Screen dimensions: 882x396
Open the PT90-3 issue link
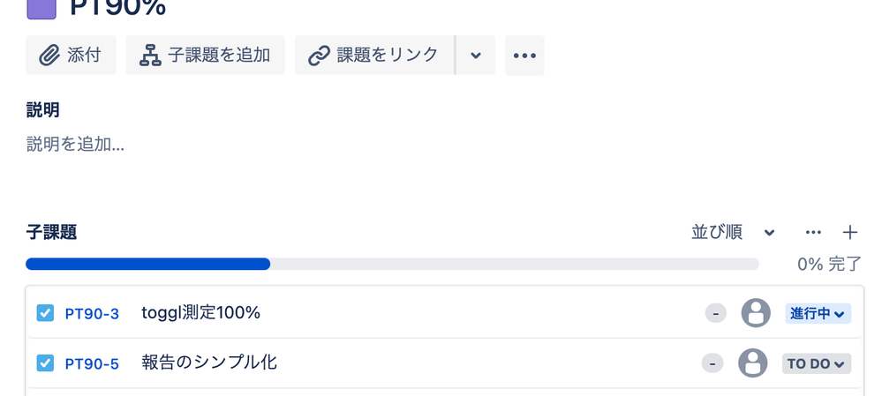click(x=92, y=313)
